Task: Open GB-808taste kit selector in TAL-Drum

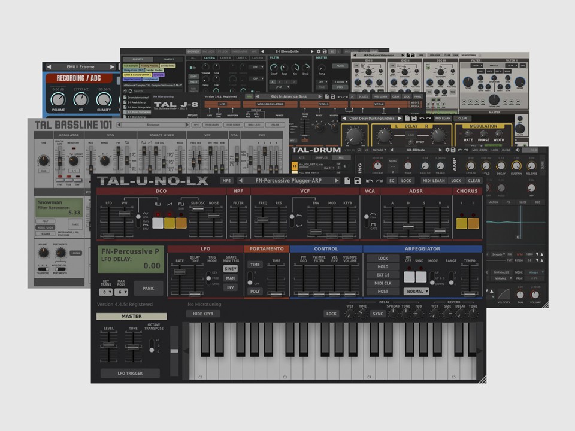Action: coord(416,150)
